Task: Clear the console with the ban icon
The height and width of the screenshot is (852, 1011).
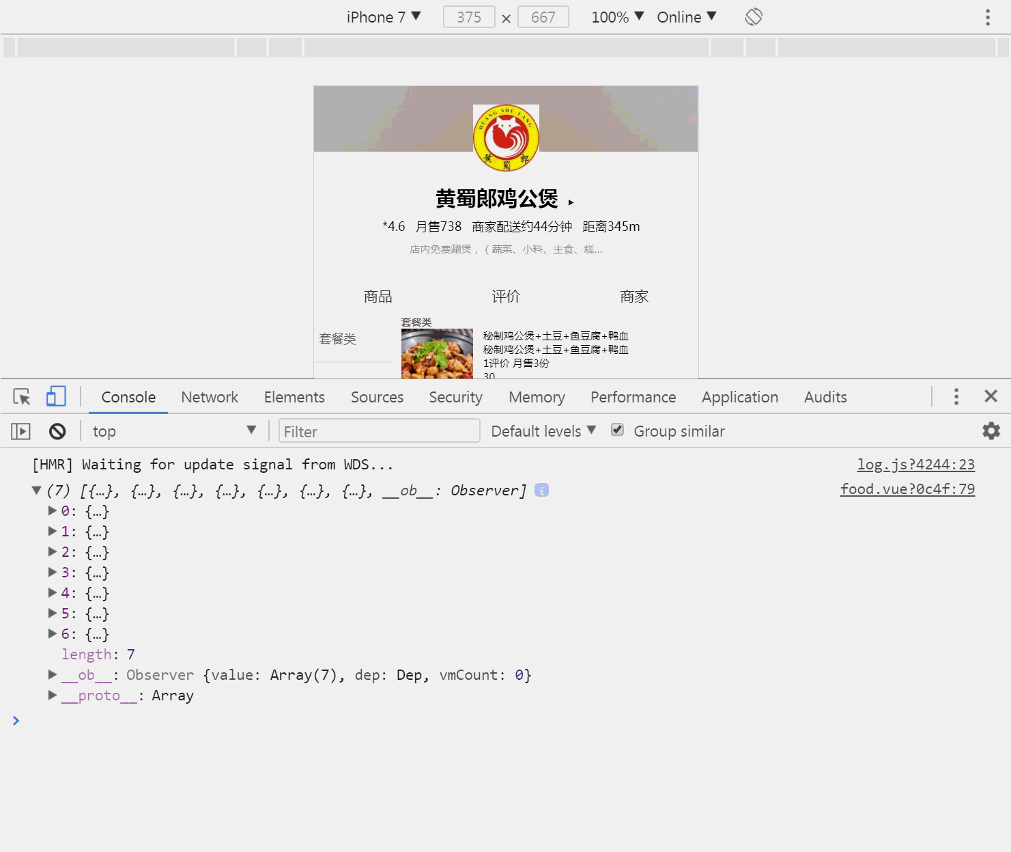Action: (57, 431)
